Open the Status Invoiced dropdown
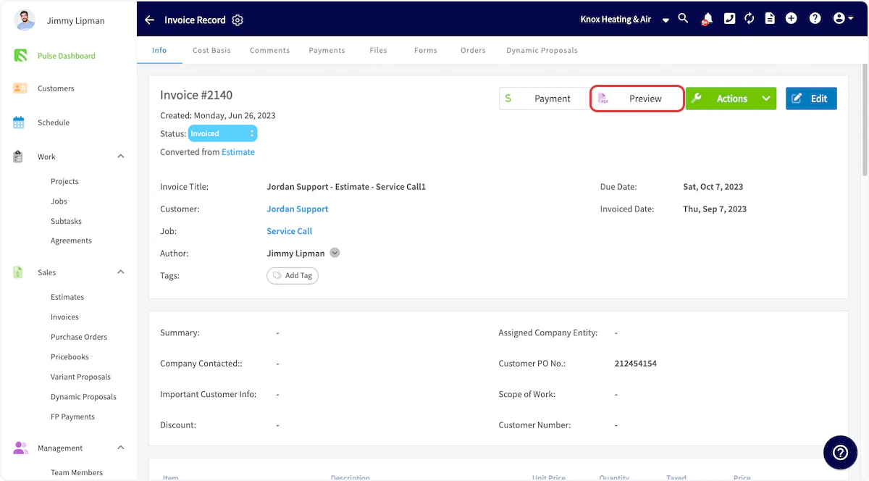 [x=222, y=133]
